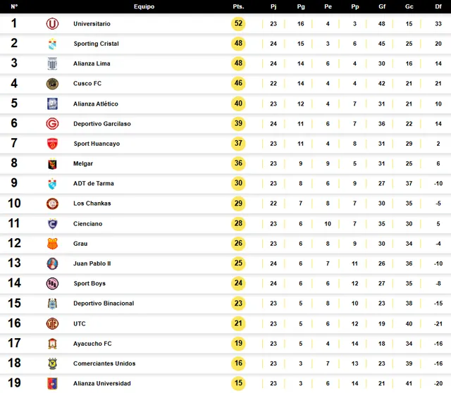
Task: Click the Universitario club crest
Action: pyautogui.click(x=52, y=23)
